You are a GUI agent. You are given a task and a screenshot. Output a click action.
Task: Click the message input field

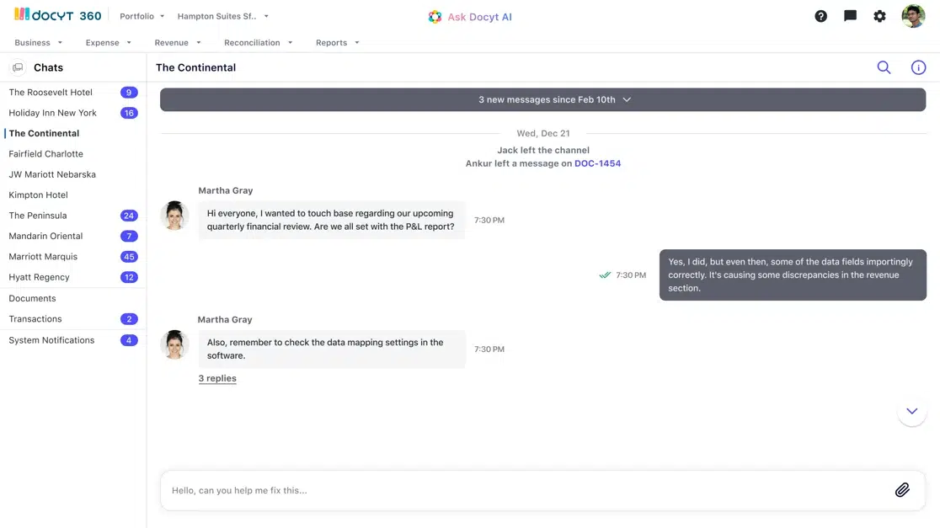coord(522,490)
